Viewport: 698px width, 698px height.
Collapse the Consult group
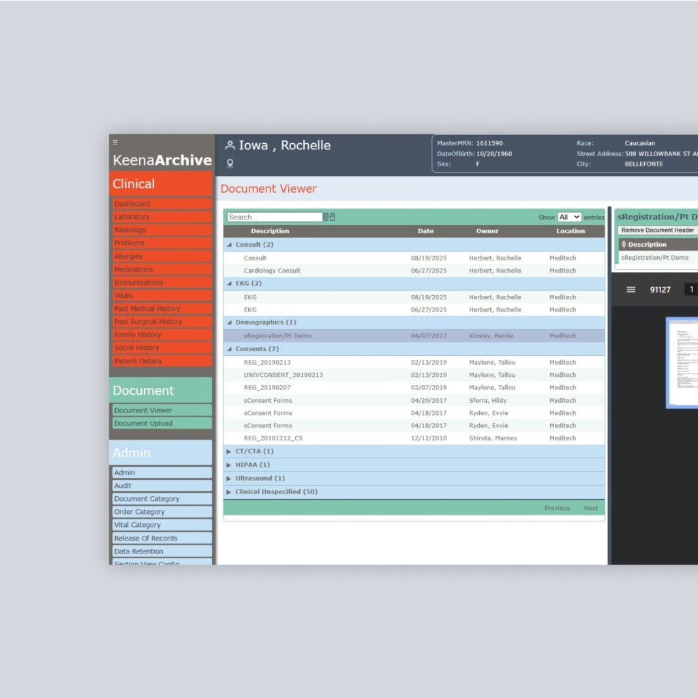tap(229, 245)
